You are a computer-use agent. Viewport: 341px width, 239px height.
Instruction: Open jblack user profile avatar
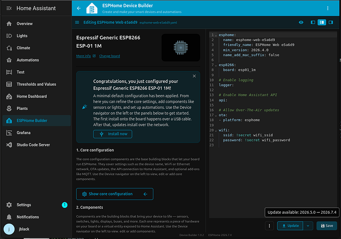(9, 229)
